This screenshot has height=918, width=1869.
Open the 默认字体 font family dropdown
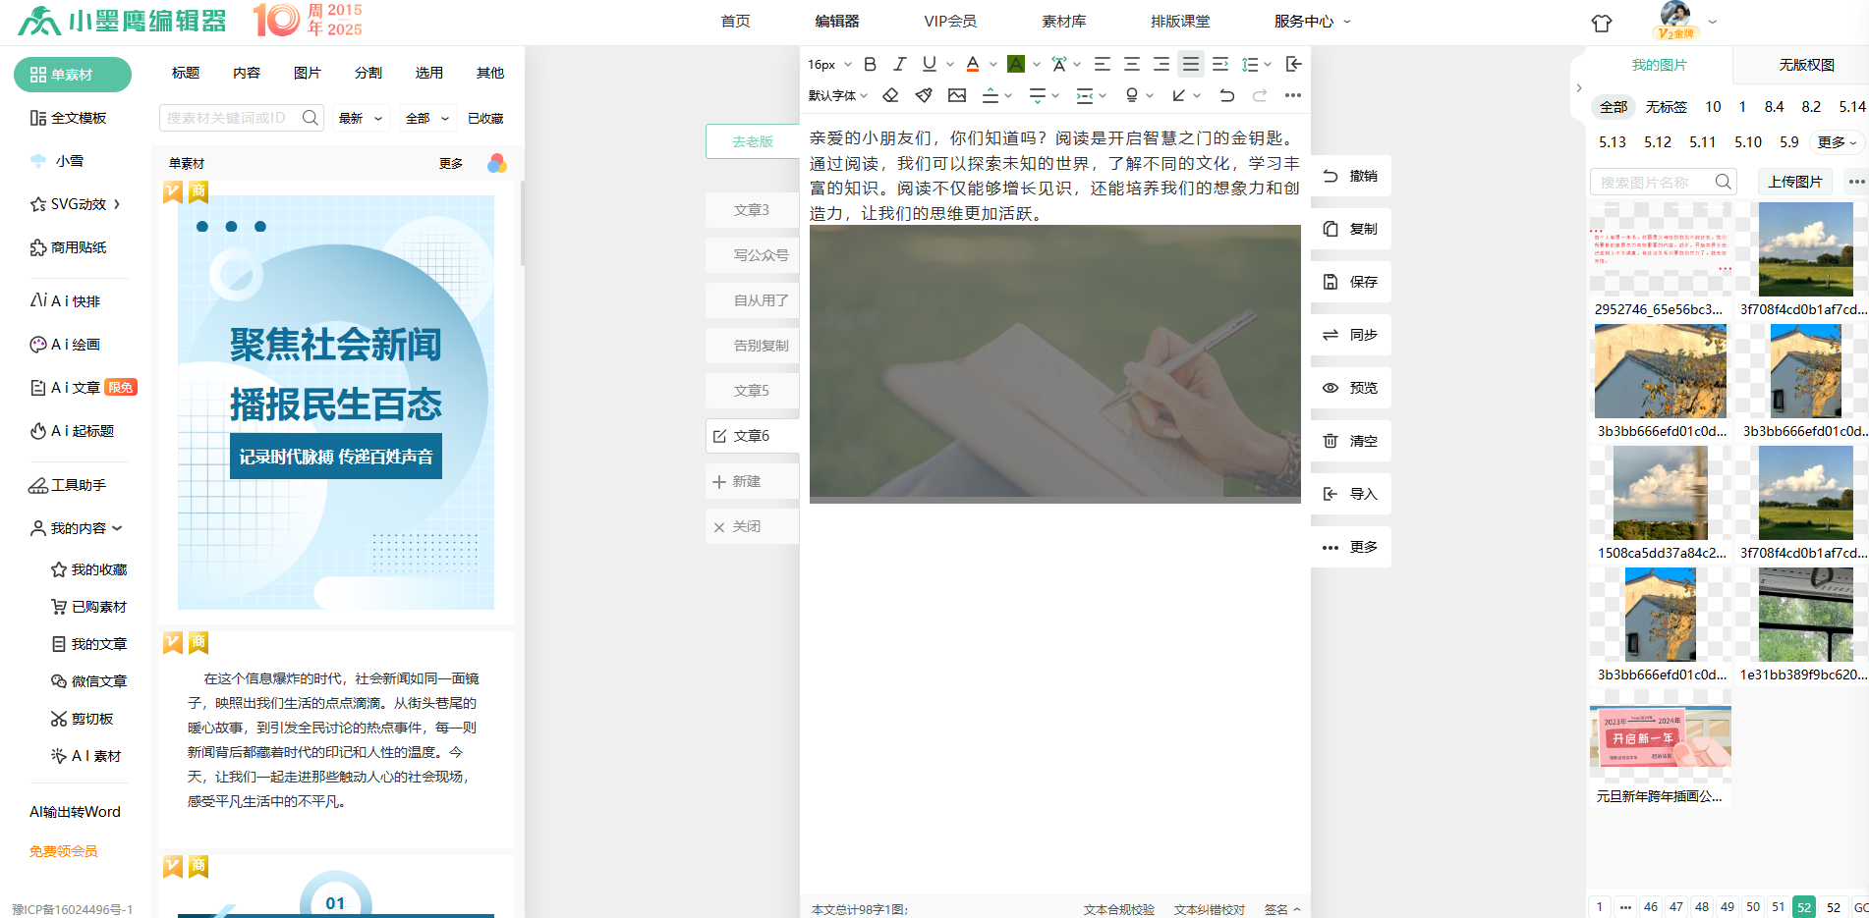(x=837, y=95)
